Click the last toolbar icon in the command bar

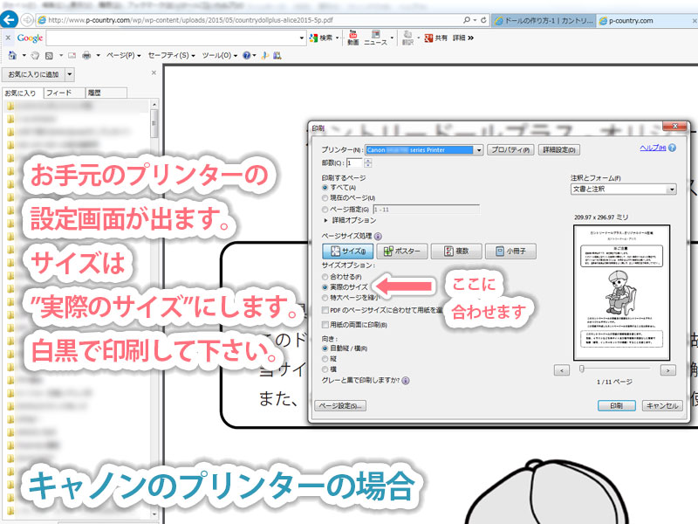click(x=277, y=56)
